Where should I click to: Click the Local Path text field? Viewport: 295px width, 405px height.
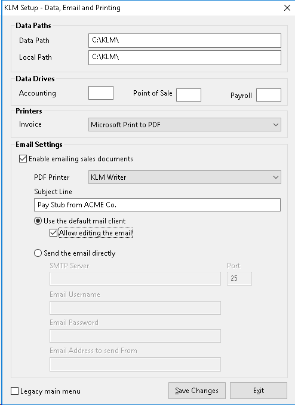point(185,57)
